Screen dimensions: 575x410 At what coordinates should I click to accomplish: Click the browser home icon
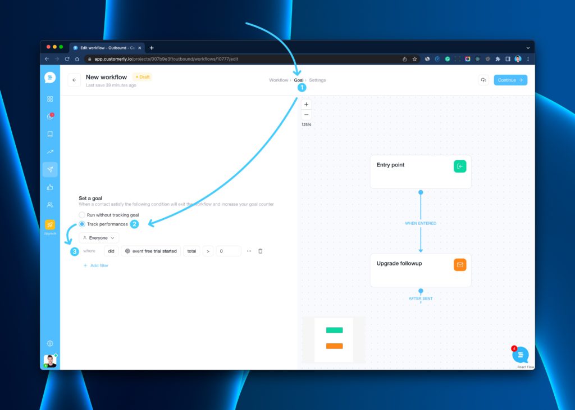pos(77,59)
